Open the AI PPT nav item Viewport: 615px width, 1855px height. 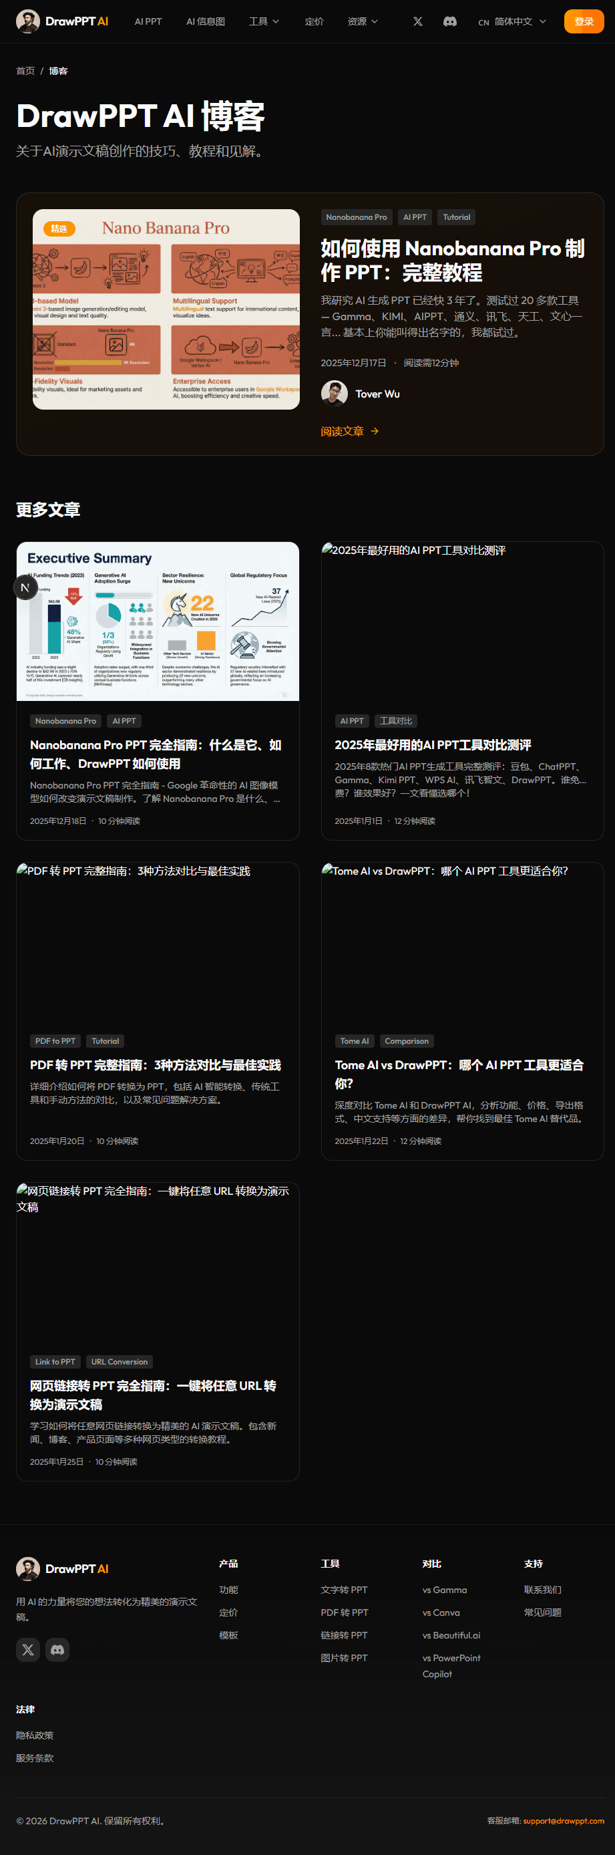(148, 21)
